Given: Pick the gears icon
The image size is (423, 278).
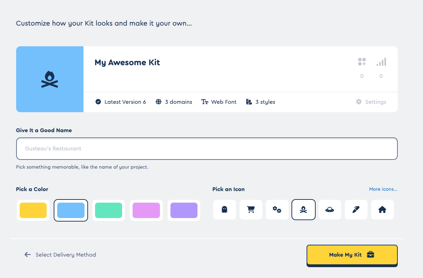Looking at the screenshot, I should coord(277,210).
